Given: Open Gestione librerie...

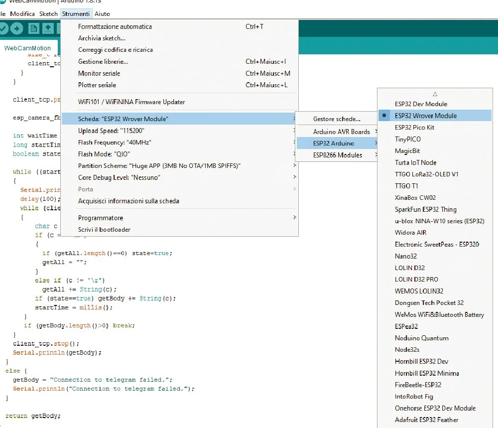Looking at the screenshot, I should pos(180,62).
